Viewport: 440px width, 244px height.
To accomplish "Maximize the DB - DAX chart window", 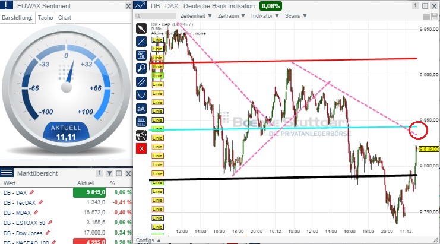I will (425, 6).
